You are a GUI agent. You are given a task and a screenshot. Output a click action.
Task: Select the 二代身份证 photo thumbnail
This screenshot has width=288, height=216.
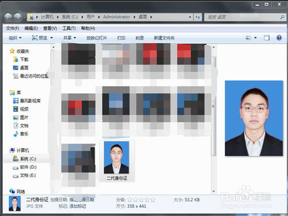(116, 157)
